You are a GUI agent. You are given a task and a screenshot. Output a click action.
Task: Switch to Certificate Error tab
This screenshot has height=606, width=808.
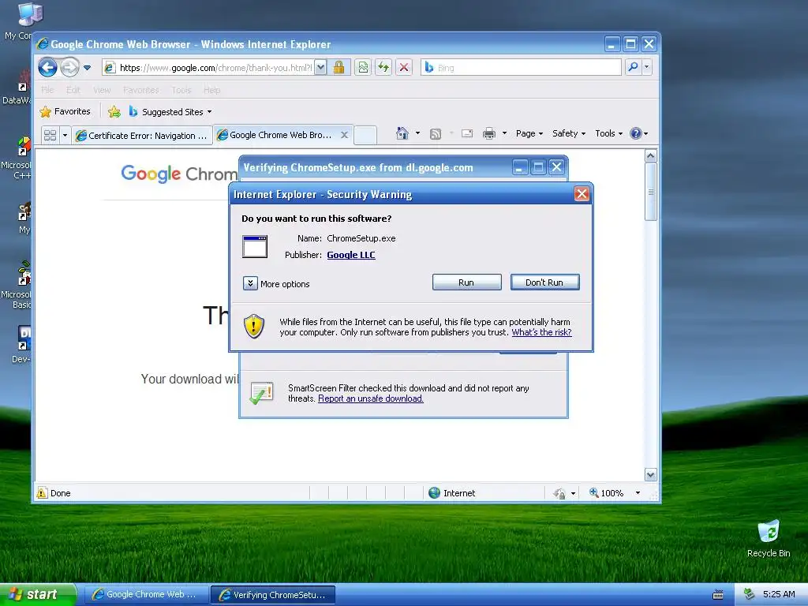tap(142, 136)
